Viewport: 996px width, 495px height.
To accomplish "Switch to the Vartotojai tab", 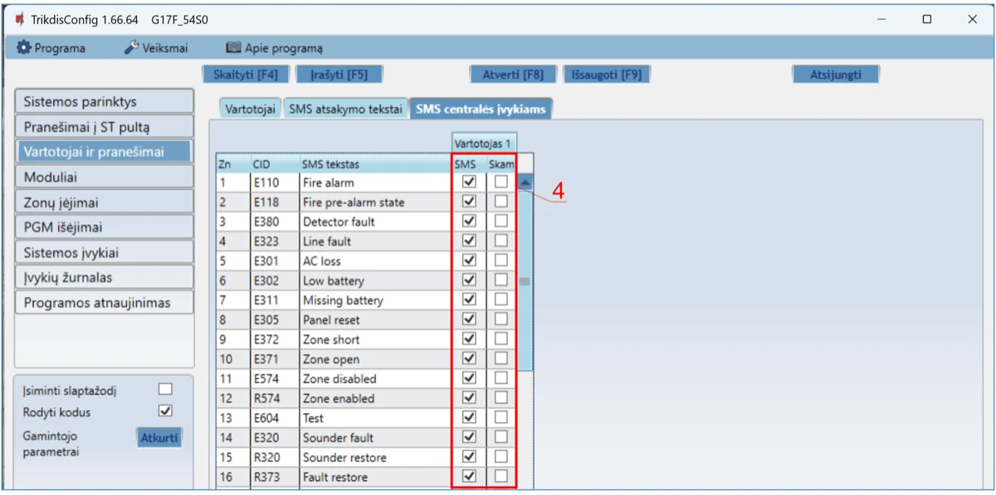I will pyautogui.click(x=250, y=109).
